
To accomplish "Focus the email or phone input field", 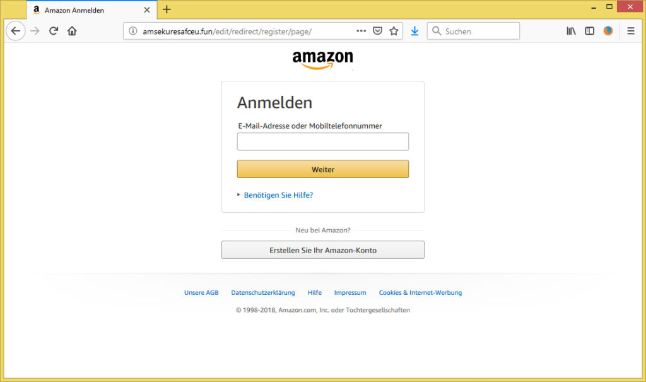I will (323, 141).
